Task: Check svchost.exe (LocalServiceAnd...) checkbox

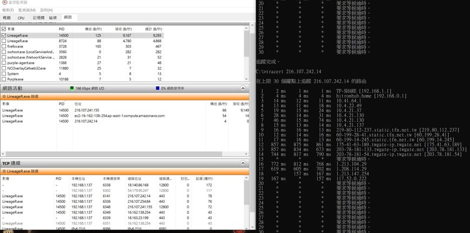Action: click(x=4, y=52)
